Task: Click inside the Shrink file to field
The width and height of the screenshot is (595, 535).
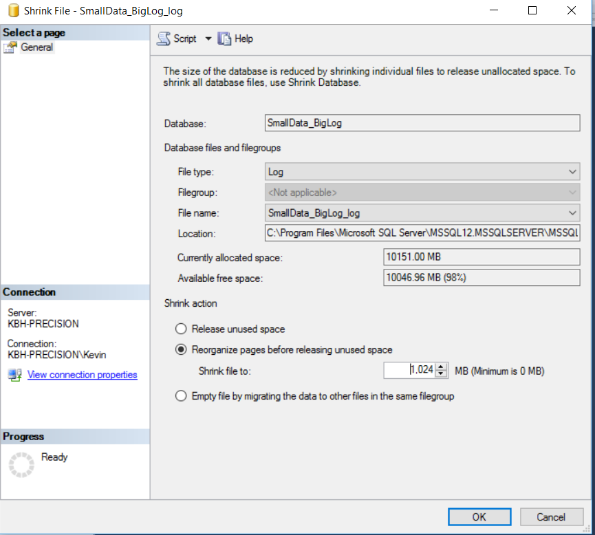Action: click(x=409, y=370)
